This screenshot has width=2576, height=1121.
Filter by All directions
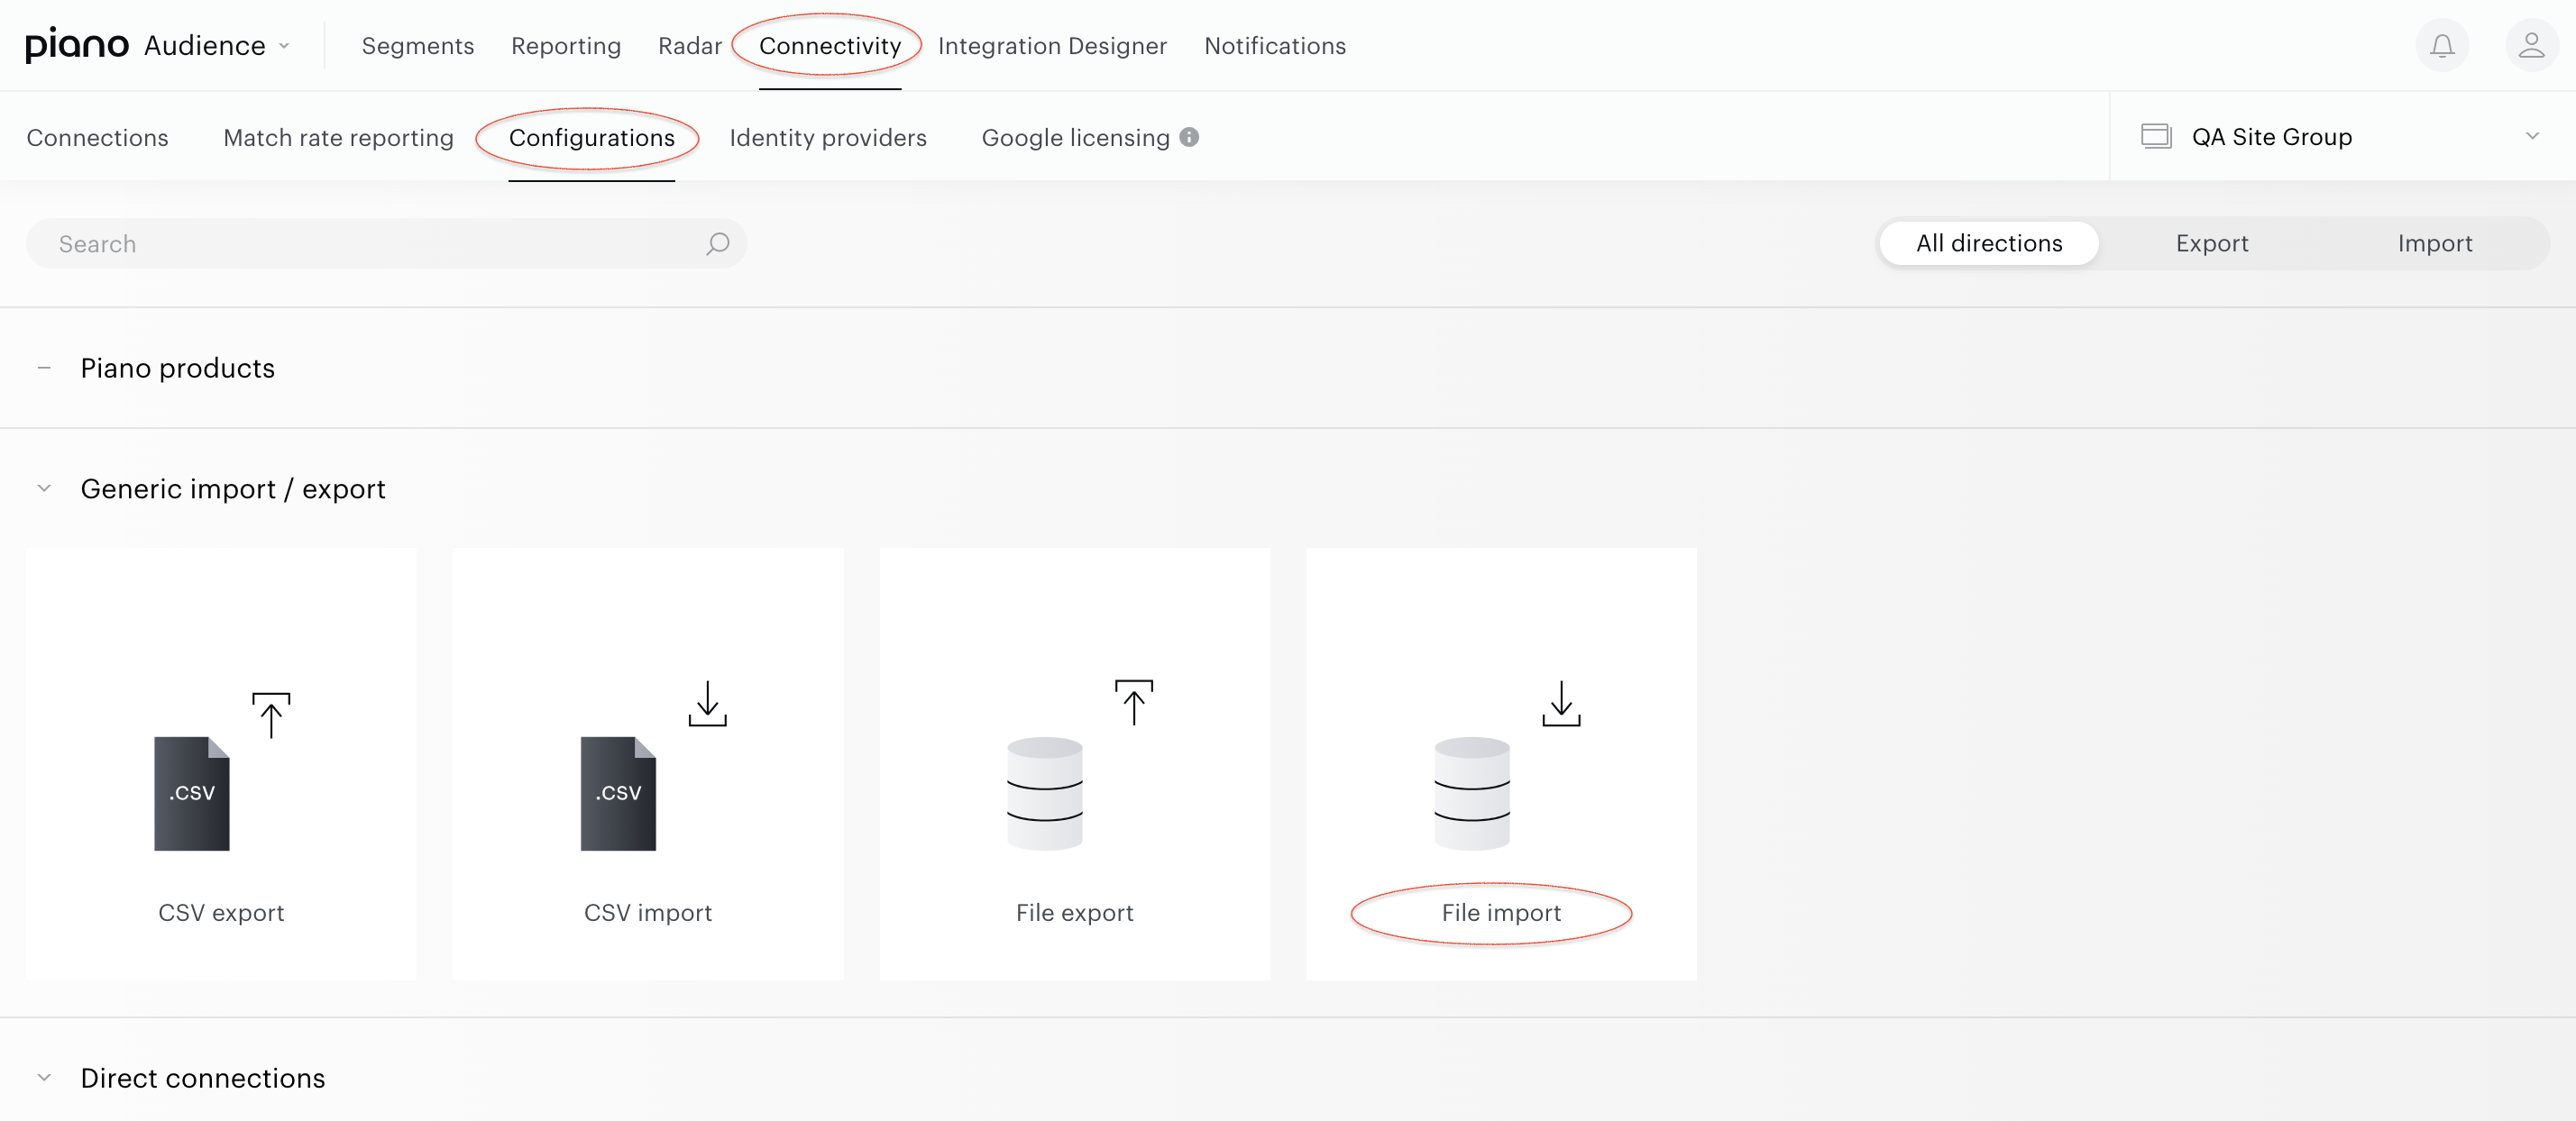pos(1988,244)
